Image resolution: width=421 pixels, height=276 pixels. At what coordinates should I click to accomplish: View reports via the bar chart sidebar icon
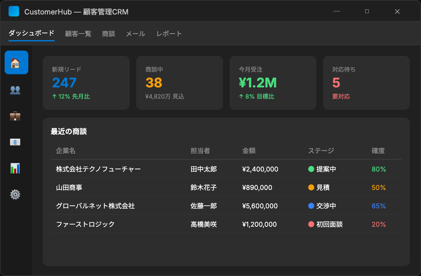15,168
